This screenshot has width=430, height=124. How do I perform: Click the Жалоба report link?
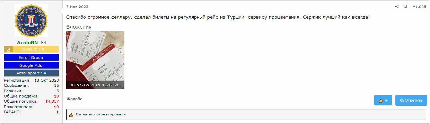(74, 99)
